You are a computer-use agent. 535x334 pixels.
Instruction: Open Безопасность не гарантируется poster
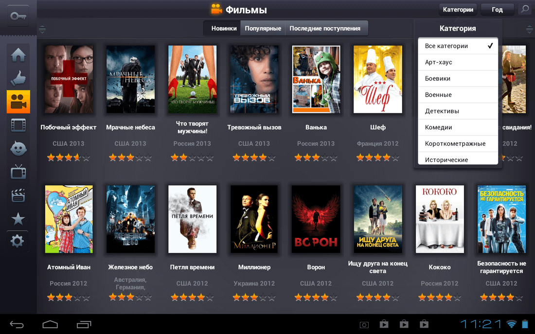click(x=501, y=219)
